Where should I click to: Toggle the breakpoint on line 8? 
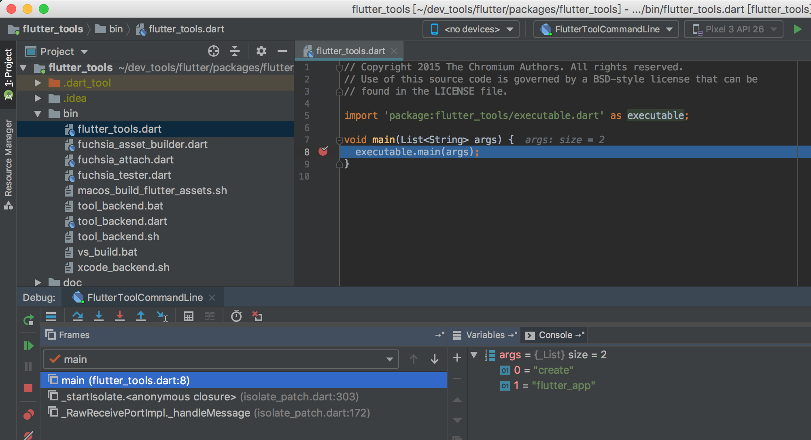click(323, 152)
